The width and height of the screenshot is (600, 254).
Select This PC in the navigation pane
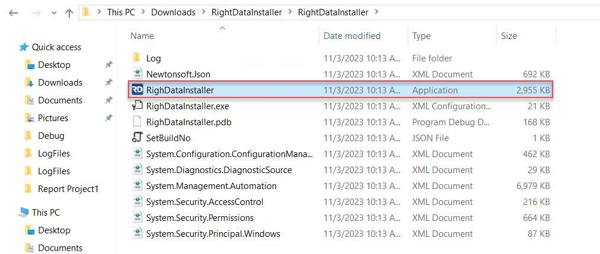click(x=46, y=212)
